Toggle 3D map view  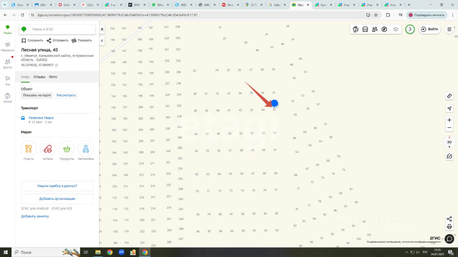point(449,142)
